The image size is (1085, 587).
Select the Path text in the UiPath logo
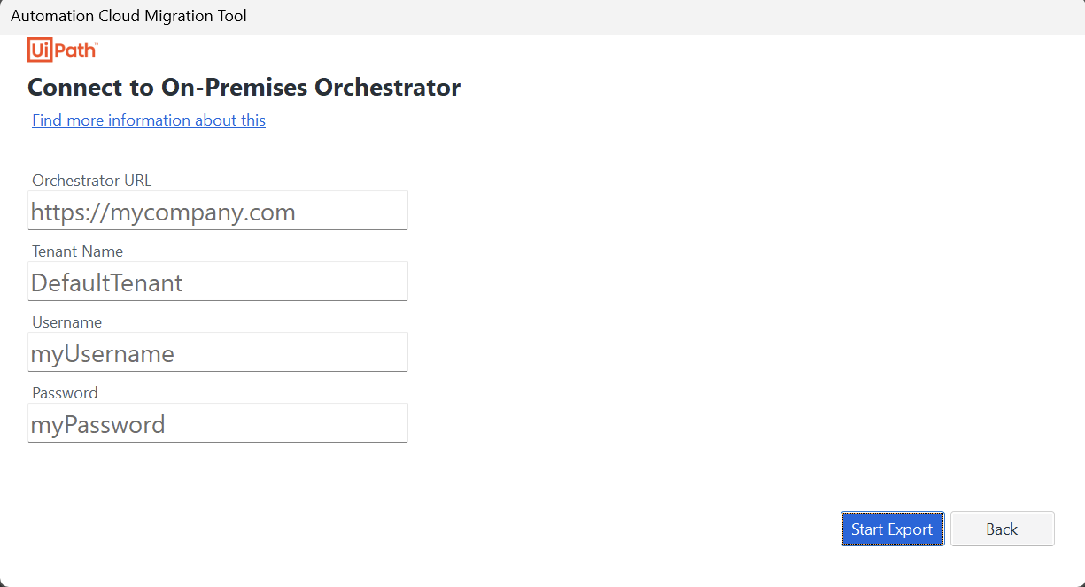coord(75,50)
